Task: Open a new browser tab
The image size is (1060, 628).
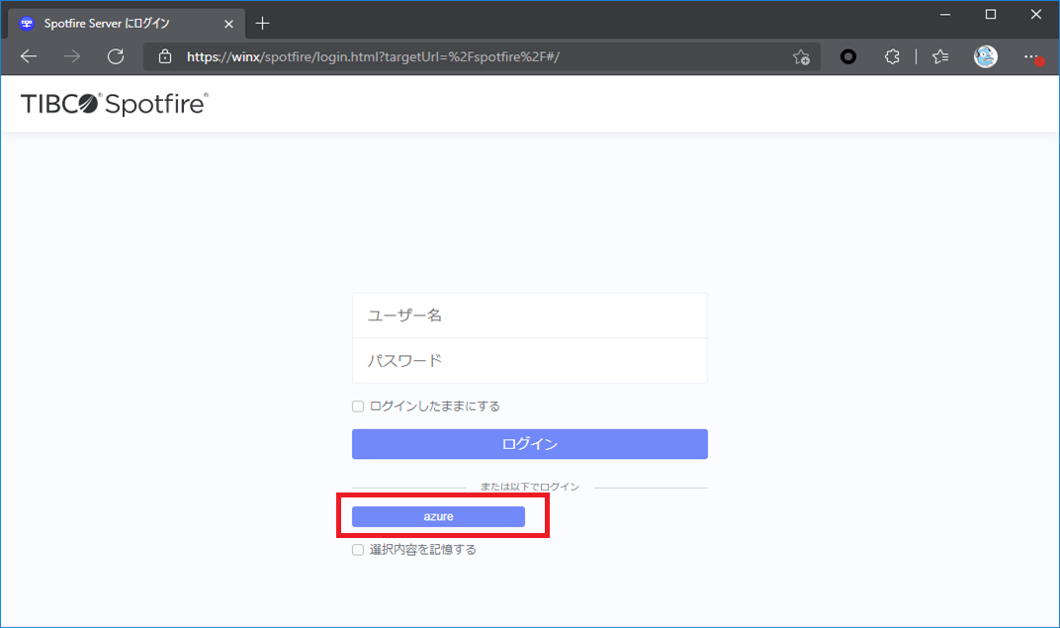Action: click(x=262, y=24)
